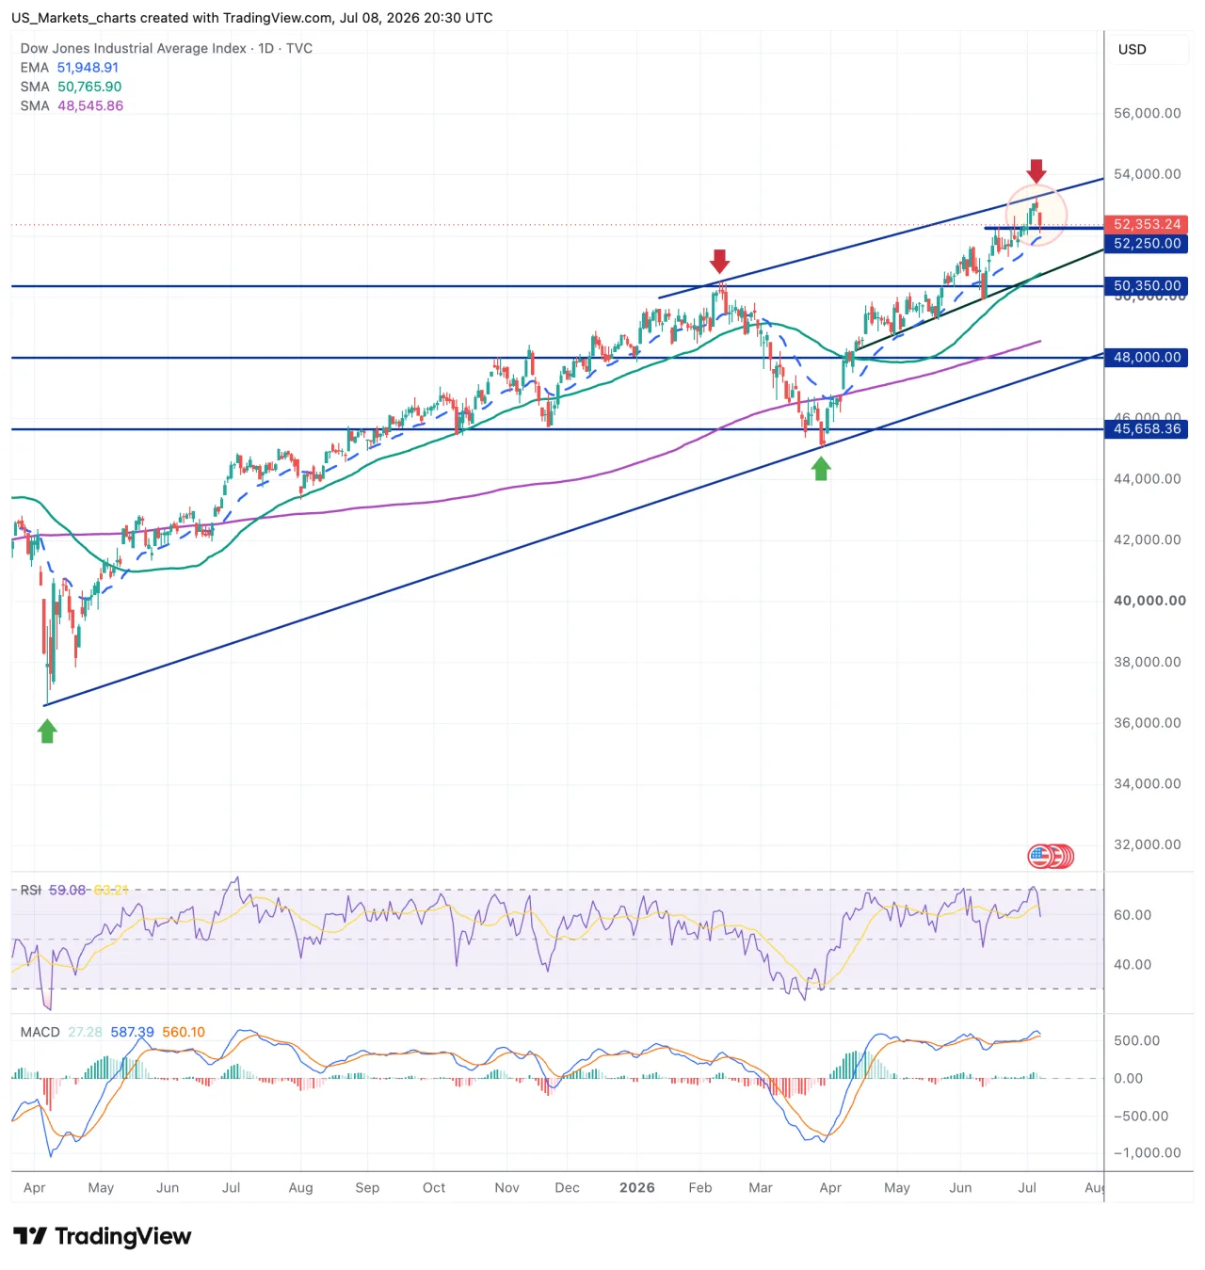Click the SMA value 48,545.86
Viewport: 1205px width, 1270px height.
90,105
